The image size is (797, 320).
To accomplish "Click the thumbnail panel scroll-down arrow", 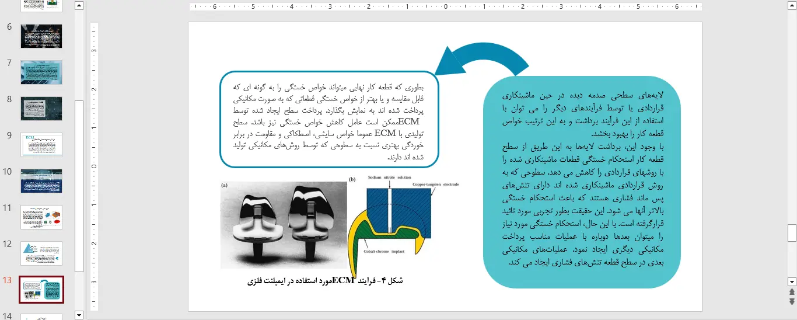I will pyautogui.click(x=79, y=315).
